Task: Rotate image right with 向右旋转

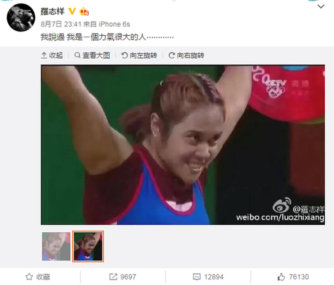Action: tap(186, 55)
